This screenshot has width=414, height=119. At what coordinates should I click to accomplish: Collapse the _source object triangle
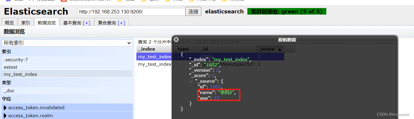tap(191, 82)
